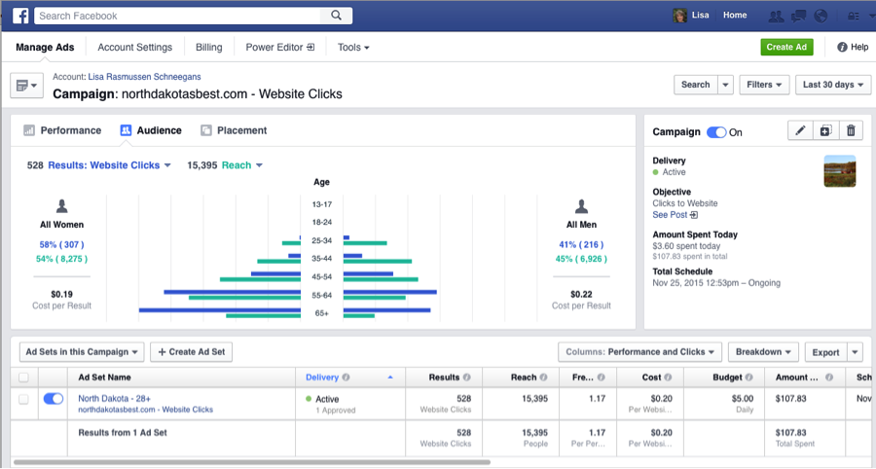Click the Facebook logo icon
This screenshot has height=469, width=876.
[18, 16]
